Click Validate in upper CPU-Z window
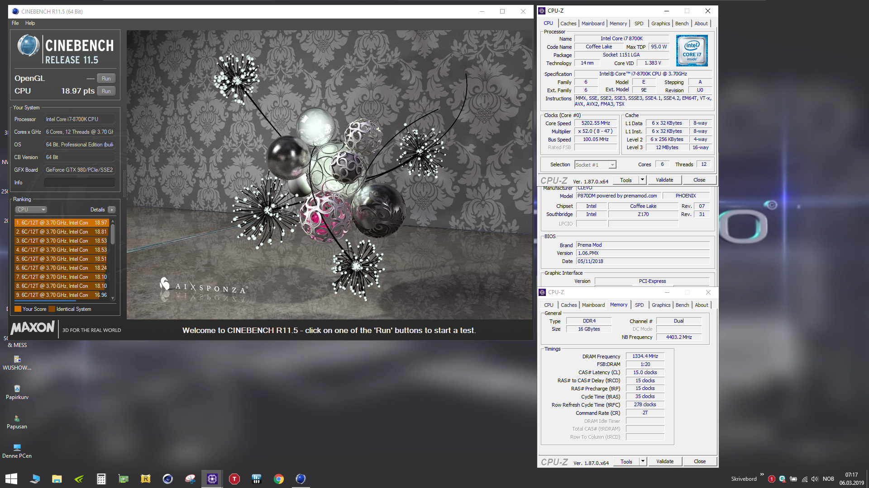The image size is (869, 488). tap(664, 180)
